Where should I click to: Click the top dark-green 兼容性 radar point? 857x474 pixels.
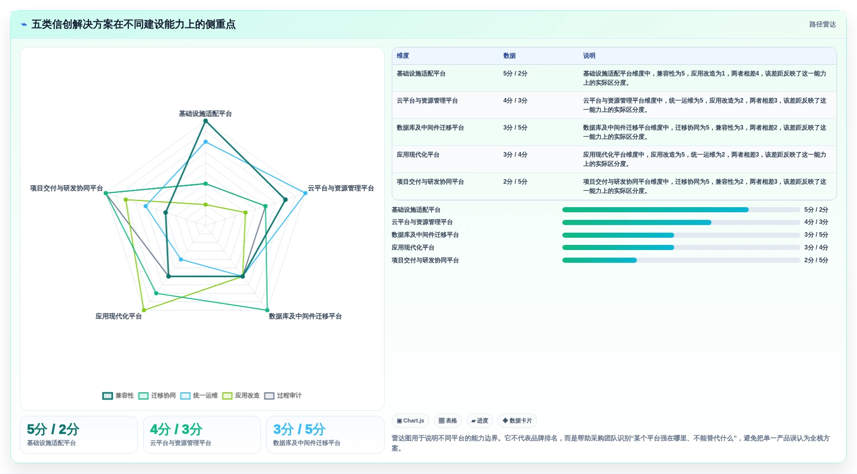tap(206, 121)
